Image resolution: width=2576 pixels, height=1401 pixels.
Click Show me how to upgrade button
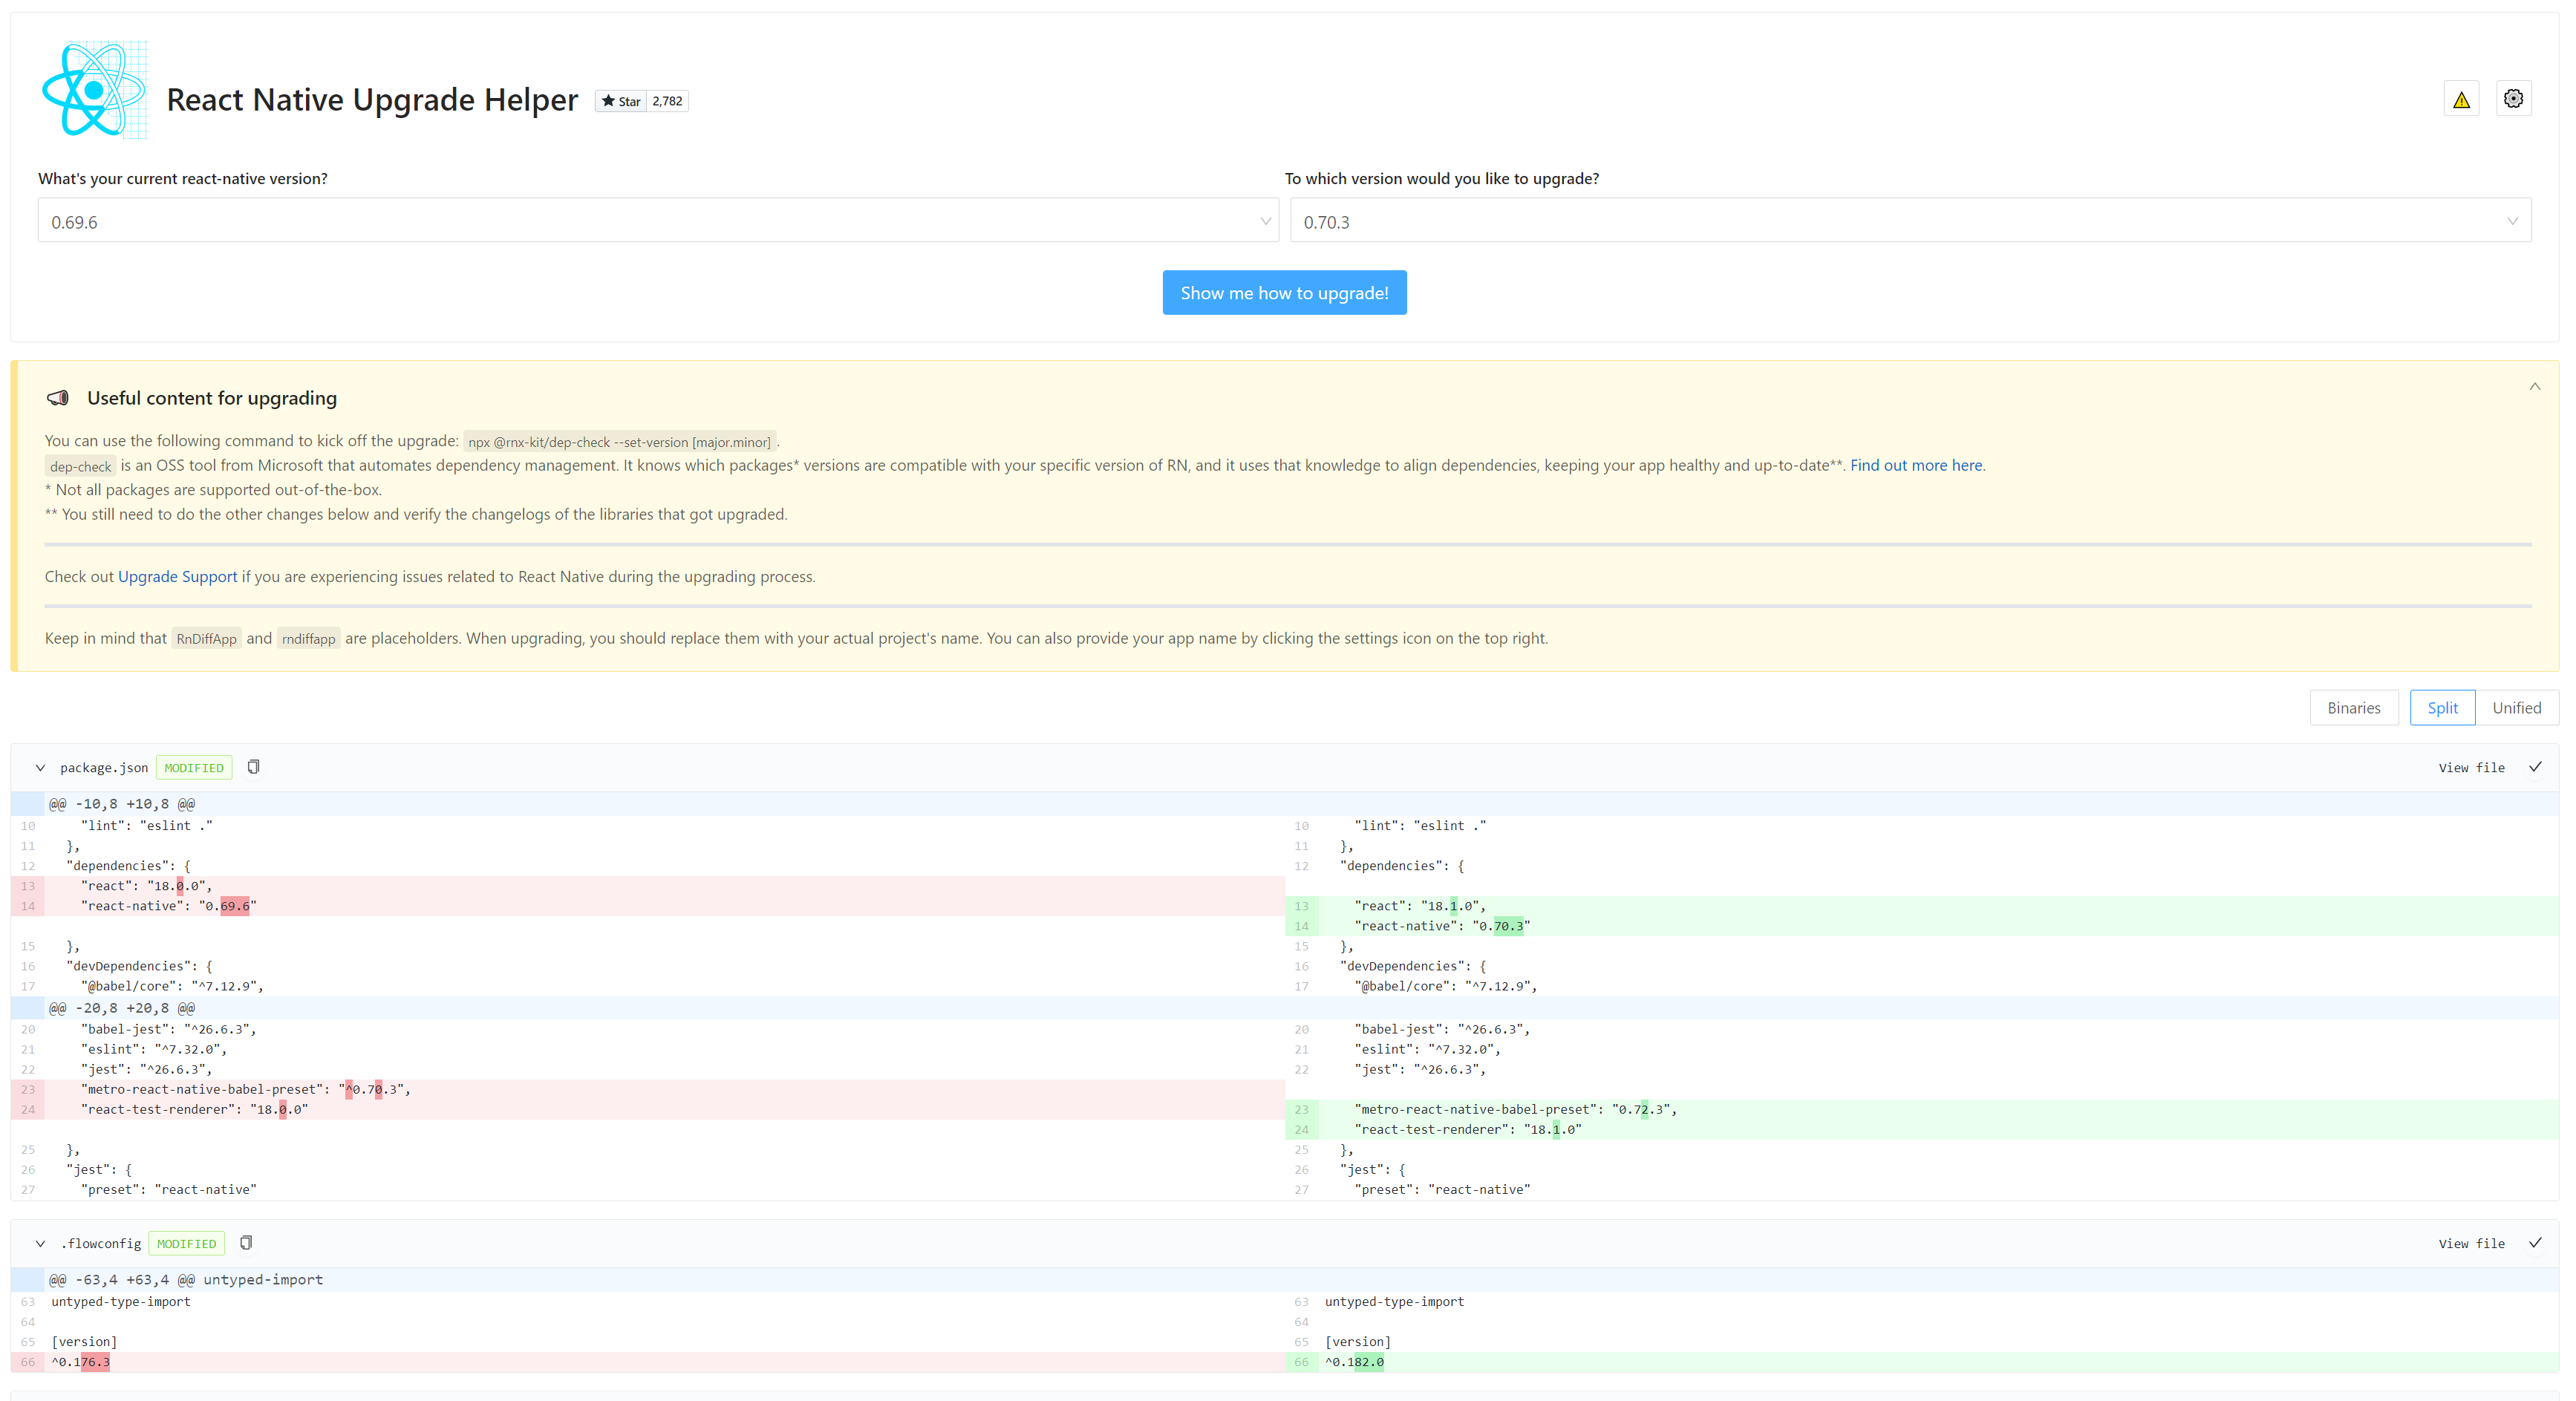pos(1284,293)
